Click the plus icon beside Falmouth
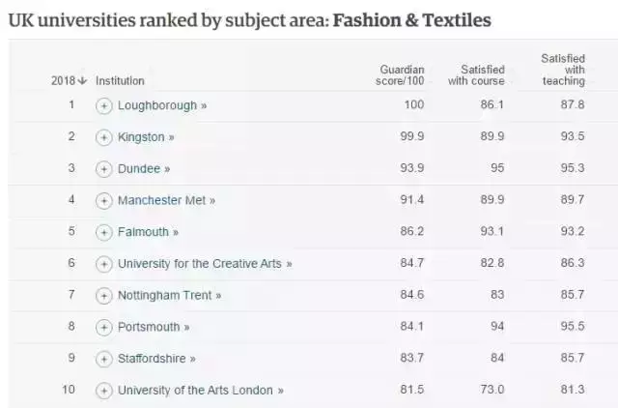The height and width of the screenshot is (408, 618). click(x=103, y=232)
